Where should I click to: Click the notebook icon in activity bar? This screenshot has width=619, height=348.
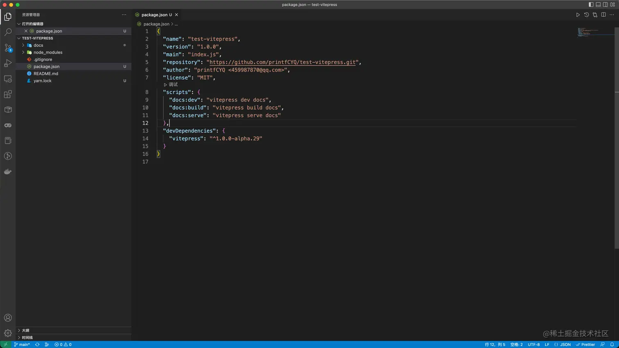click(x=8, y=141)
